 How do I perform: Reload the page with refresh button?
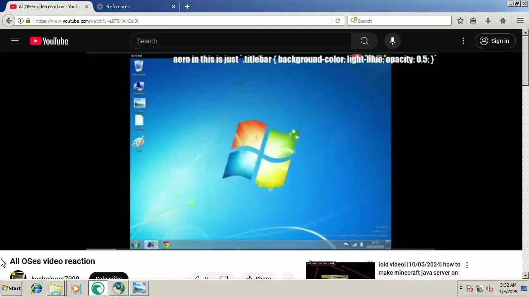point(338,21)
